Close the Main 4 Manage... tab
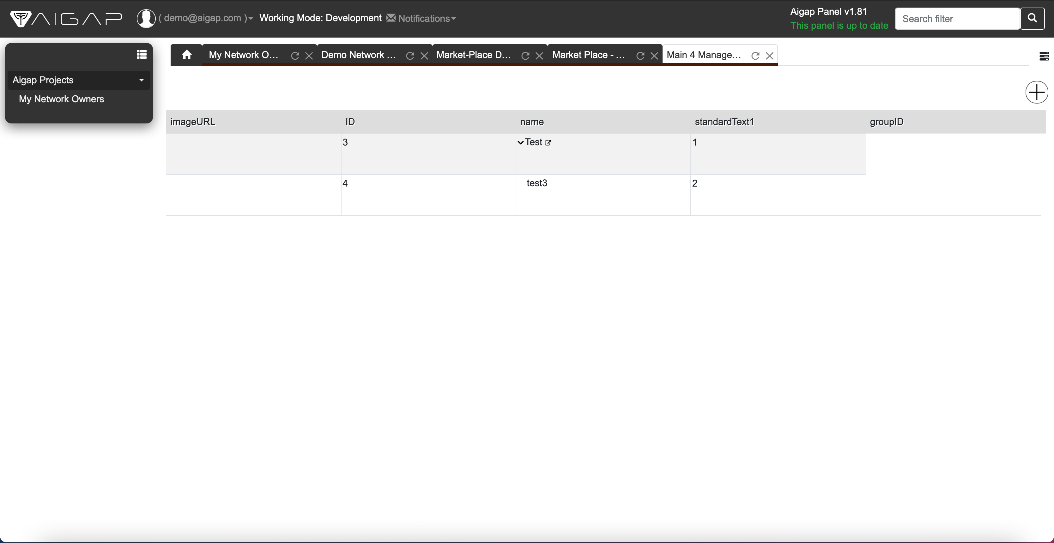 pyautogui.click(x=770, y=56)
